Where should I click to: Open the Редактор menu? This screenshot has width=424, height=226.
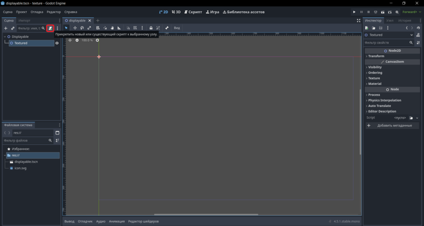tap(53, 12)
